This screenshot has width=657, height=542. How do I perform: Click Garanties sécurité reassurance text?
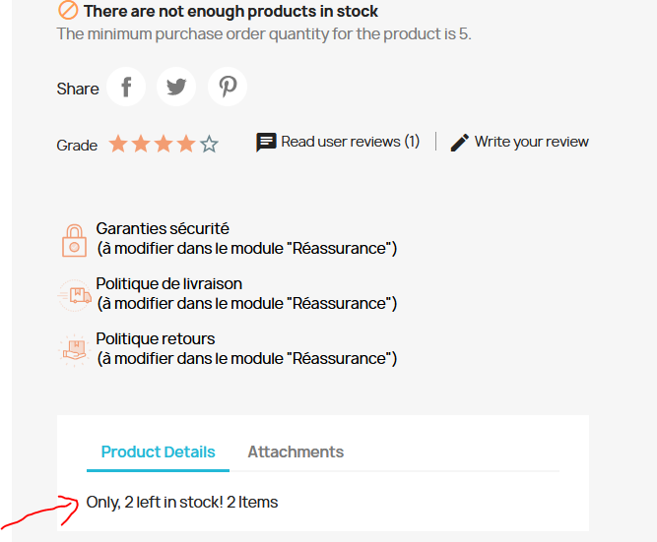click(x=163, y=228)
